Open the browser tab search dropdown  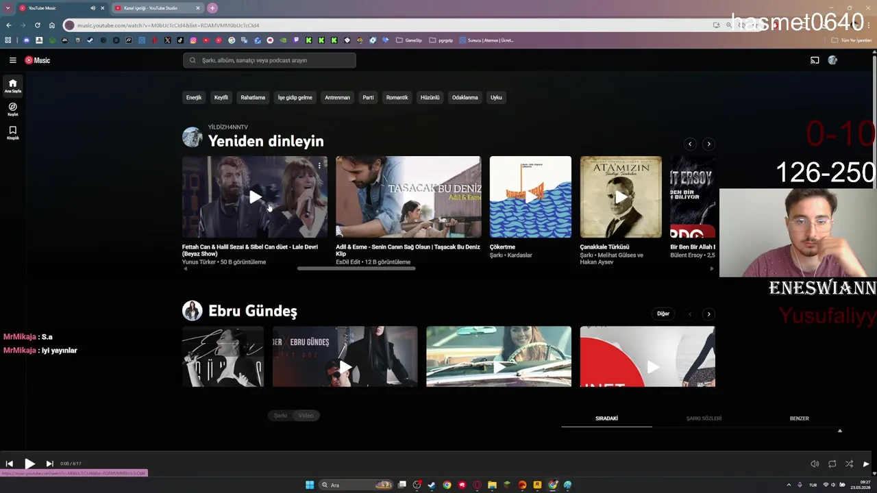[x=8, y=8]
